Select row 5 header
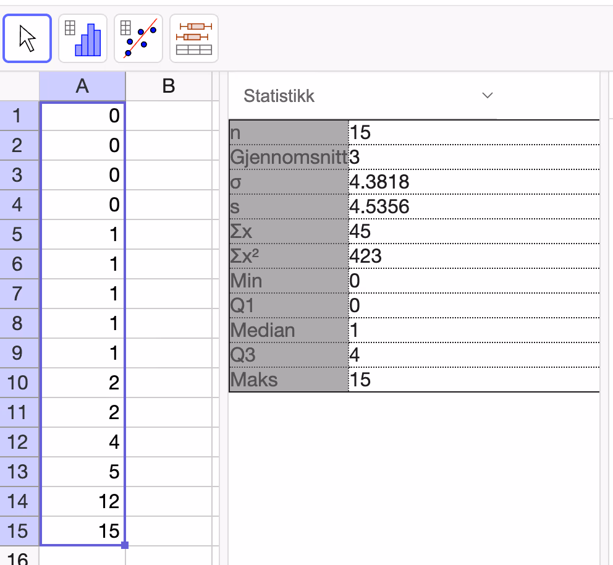Viewport: 613px width, 565px height. tap(19, 234)
